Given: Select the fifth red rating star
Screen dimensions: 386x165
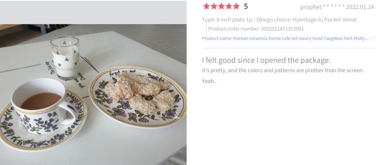Looking at the screenshot, I should point(236,6).
